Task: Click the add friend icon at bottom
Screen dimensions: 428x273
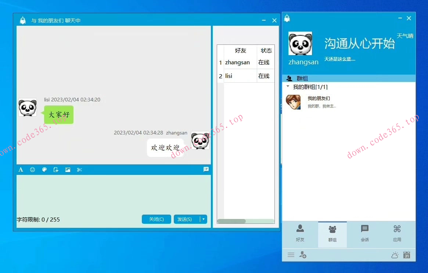Action: tap(303, 255)
